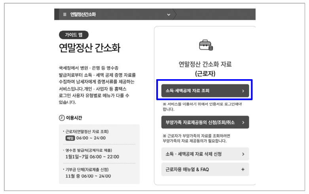The image size is (309, 194).
Task: Click 1월1일~7일 06:00 ~ 22:00 text
Action: point(92,157)
